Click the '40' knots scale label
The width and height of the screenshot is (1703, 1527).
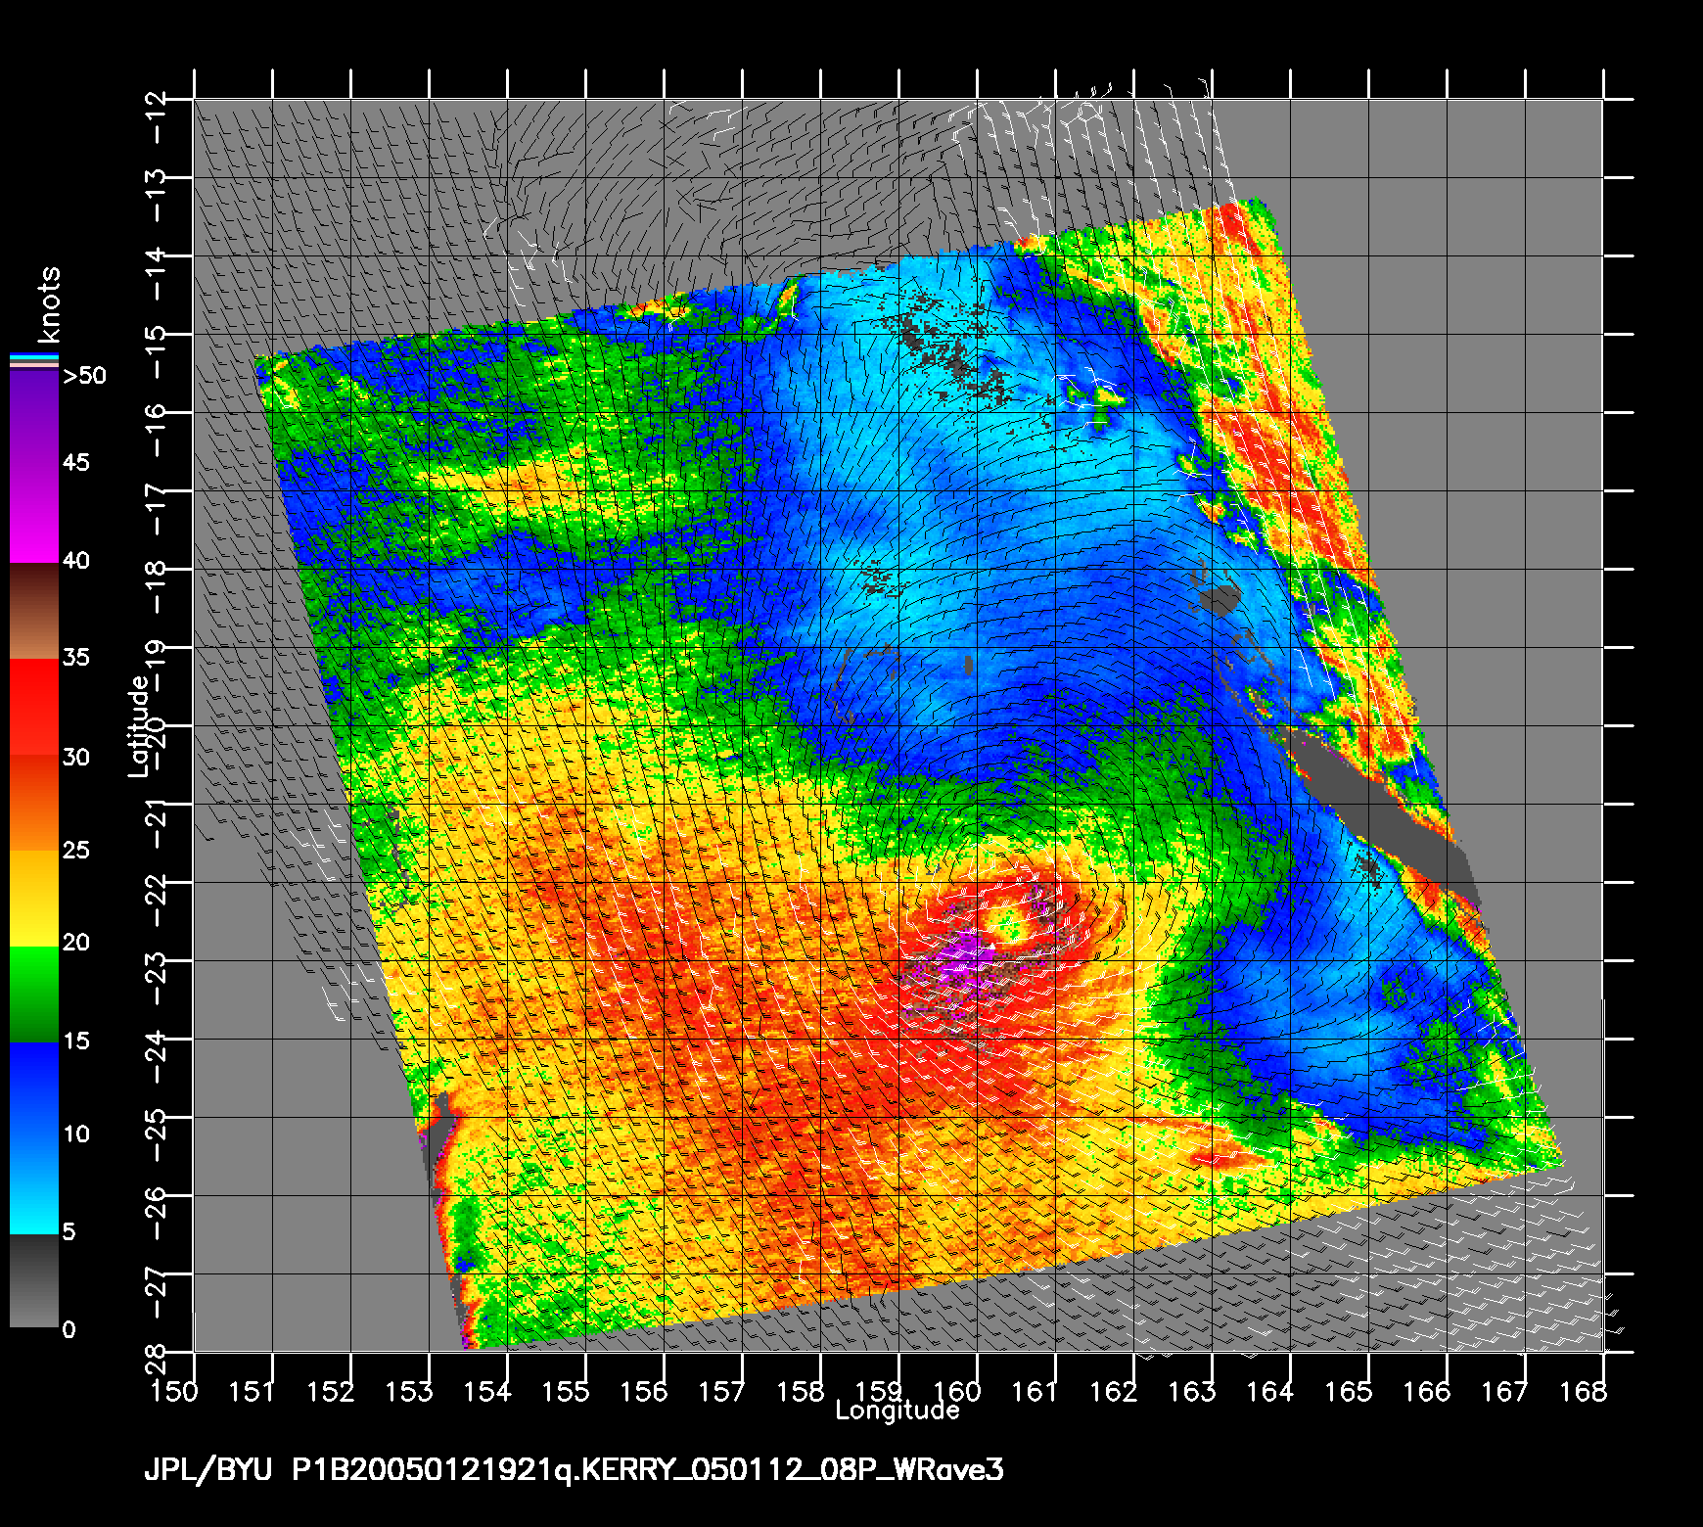75,561
